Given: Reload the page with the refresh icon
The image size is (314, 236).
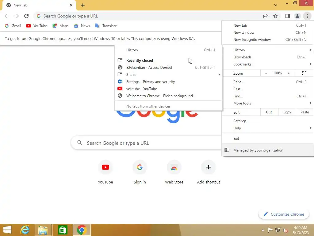Looking at the screenshot, I should (26, 16).
